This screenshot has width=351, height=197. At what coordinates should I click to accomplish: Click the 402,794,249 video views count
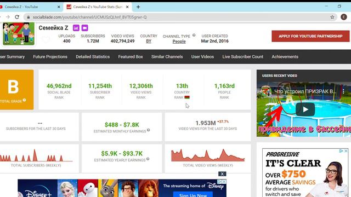point(122,41)
